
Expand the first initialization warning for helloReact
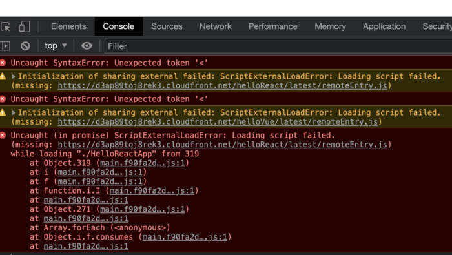(14, 76)
